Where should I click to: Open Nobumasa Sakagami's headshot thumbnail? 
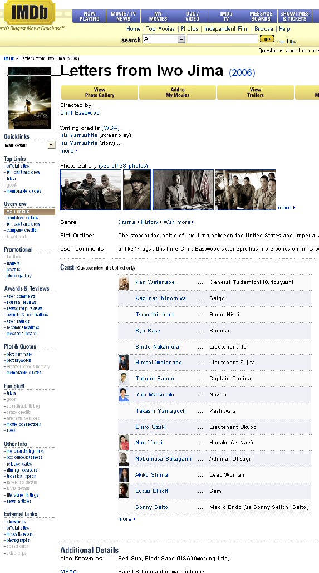(124, 459)
